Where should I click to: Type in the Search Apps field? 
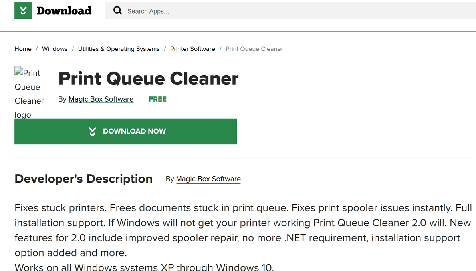280,11
